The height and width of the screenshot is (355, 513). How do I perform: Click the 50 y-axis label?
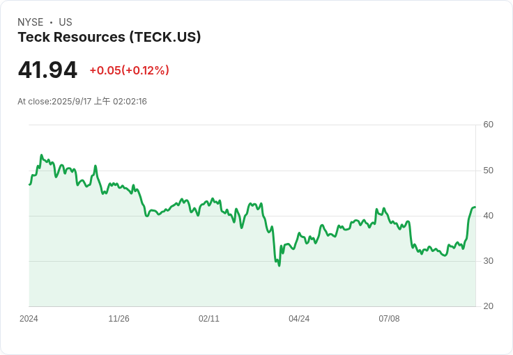tap(488, 171)
